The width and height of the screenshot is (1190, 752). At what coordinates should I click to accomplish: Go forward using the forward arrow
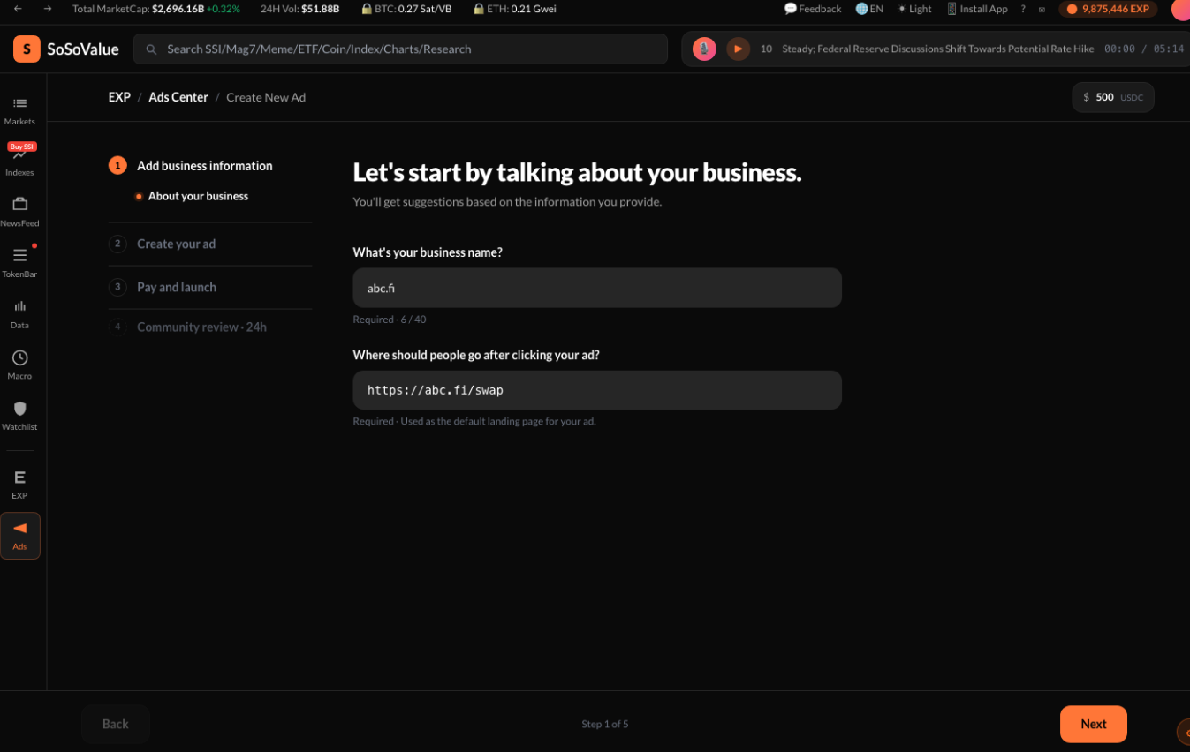click(x=48, y=9)
